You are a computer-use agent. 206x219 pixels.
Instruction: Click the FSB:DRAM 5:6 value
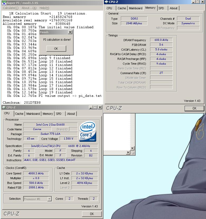[x=161, y=45]
